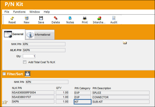Open the Functions menu
This screenshot has width=155, height=107.
point(19,12)
